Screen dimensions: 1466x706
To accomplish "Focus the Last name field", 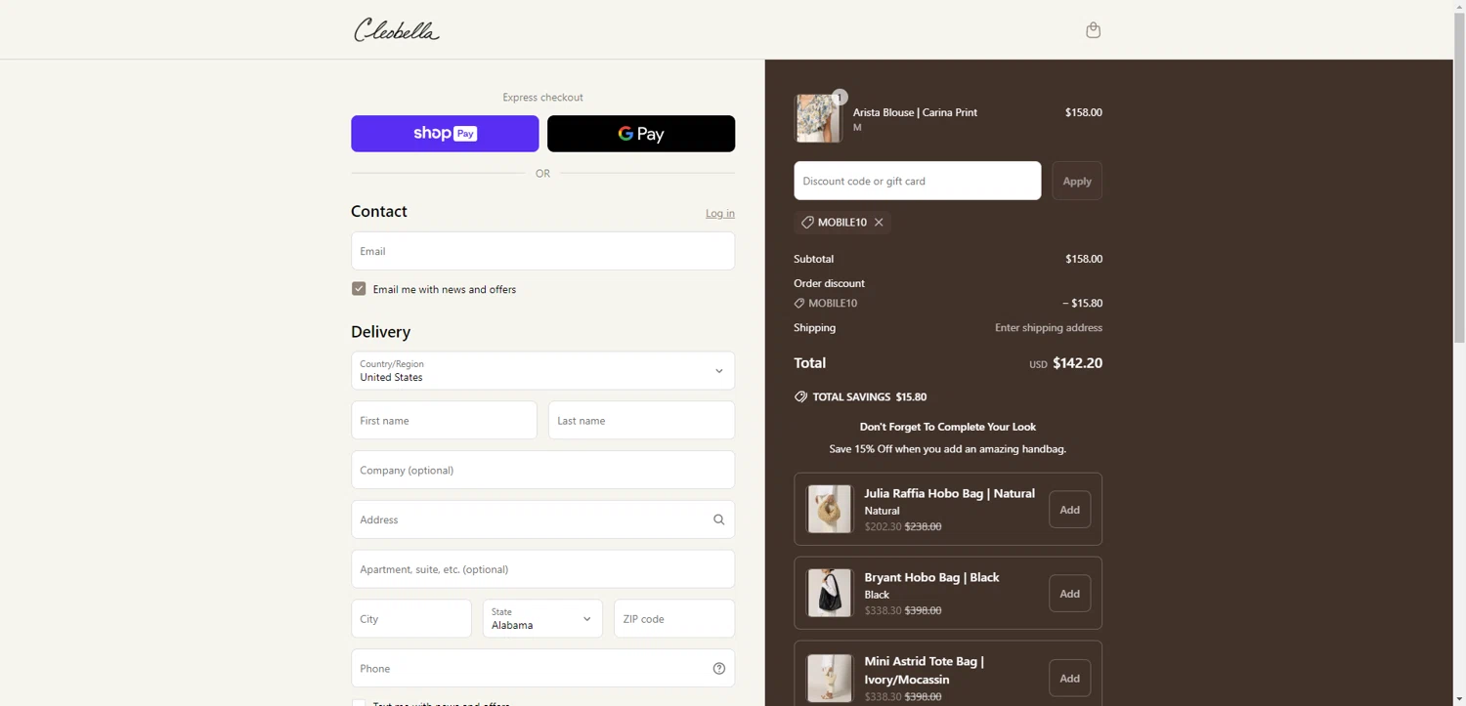I will (641, 421).
